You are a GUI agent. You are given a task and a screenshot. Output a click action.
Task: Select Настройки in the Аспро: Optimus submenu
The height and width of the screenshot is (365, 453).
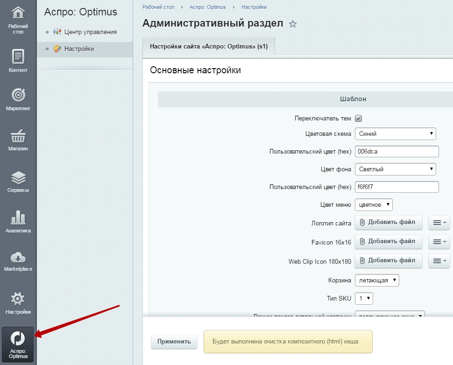[79, 49]
